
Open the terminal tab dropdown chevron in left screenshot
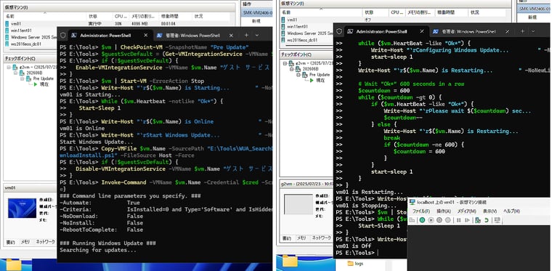tap(257, 35)
